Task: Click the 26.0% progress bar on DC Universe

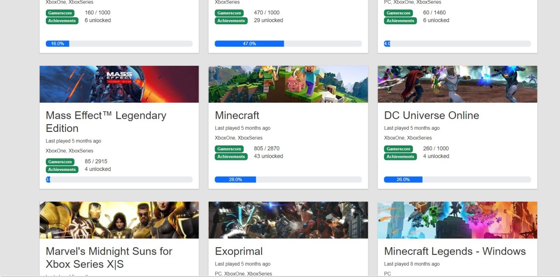Action: tap(402, 179)
